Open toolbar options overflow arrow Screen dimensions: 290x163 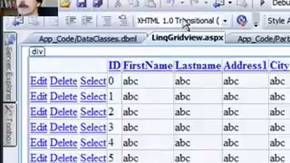(x=256, y=24)
